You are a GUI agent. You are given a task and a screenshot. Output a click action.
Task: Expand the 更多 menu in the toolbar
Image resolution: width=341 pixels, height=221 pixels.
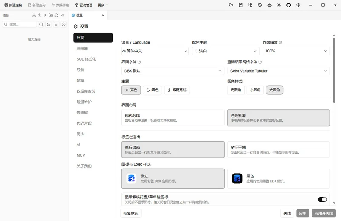(x=103, y=5)
